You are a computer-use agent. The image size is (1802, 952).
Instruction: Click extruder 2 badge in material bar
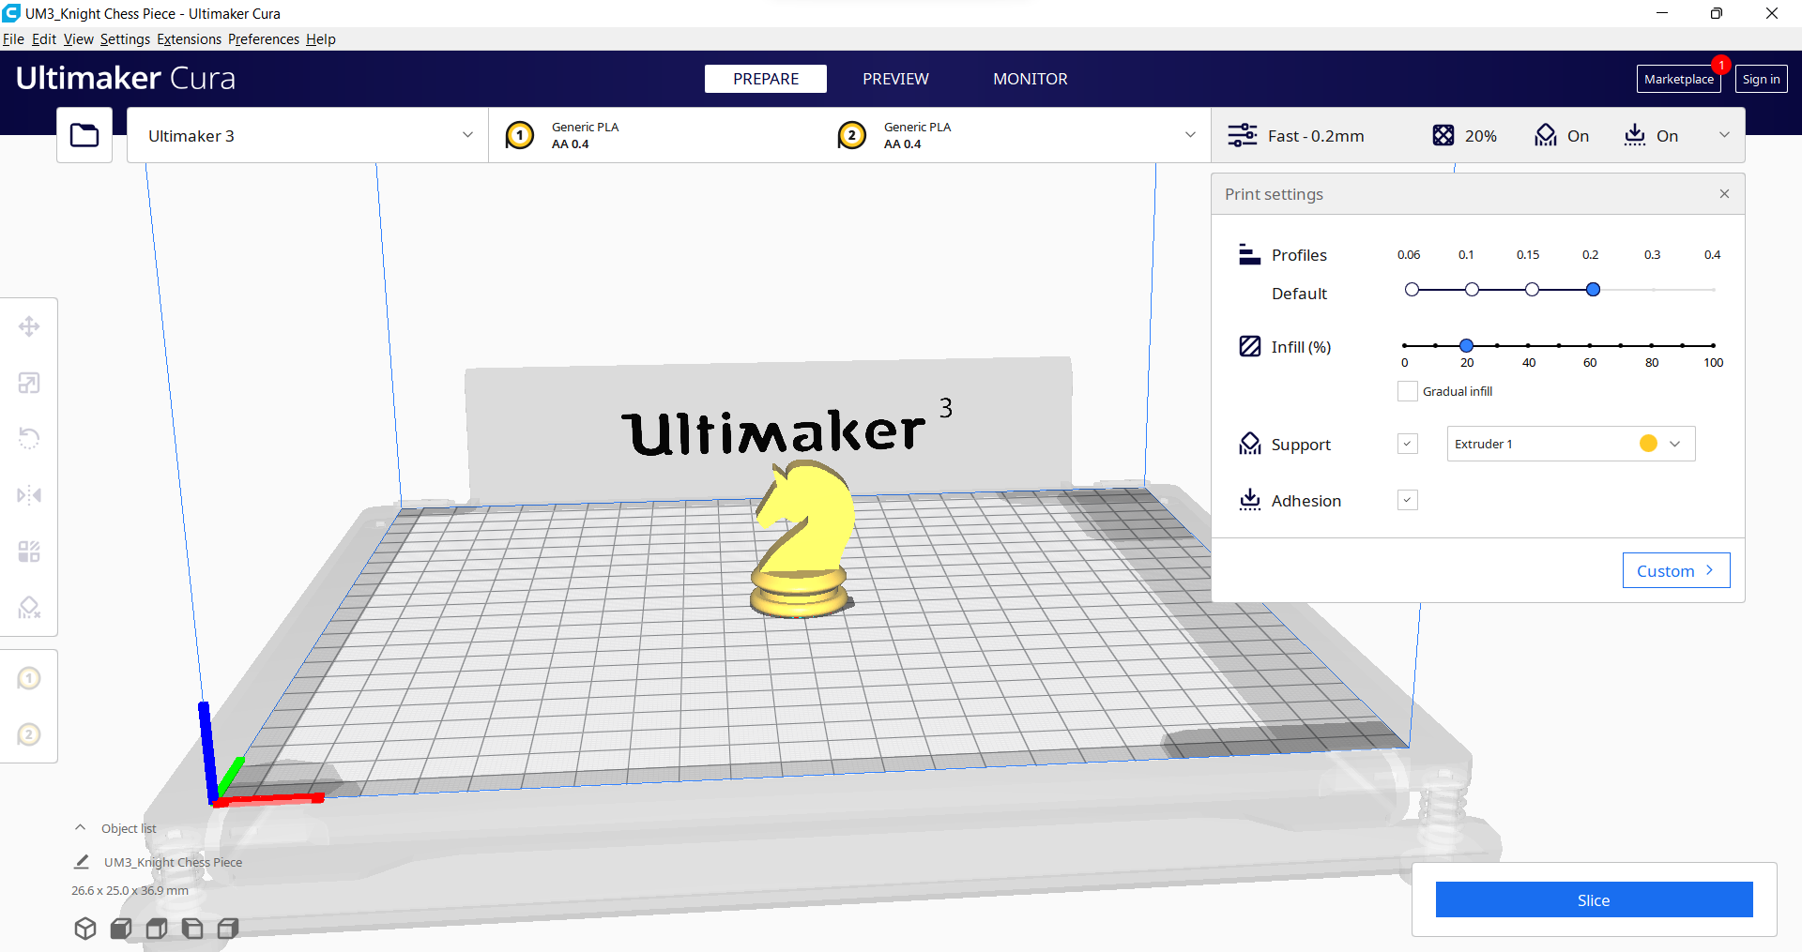[852, 135]
